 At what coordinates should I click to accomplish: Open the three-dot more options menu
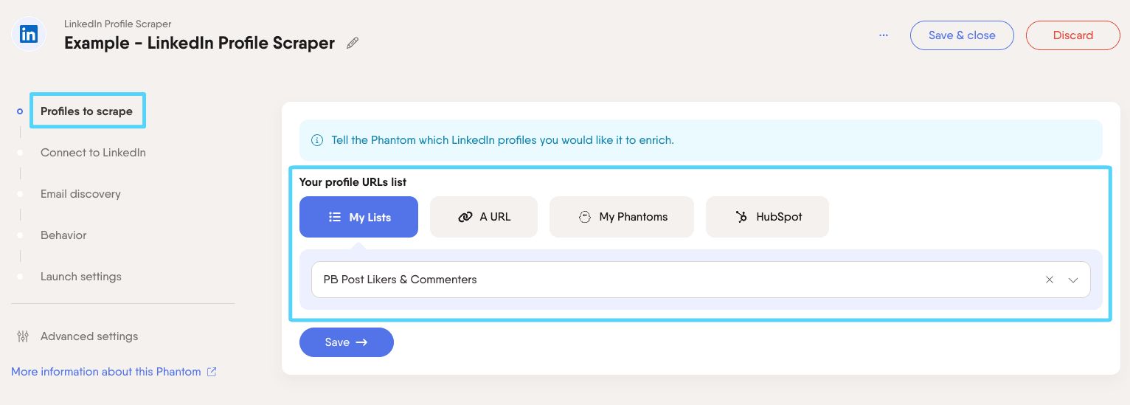tap(884, 35)
